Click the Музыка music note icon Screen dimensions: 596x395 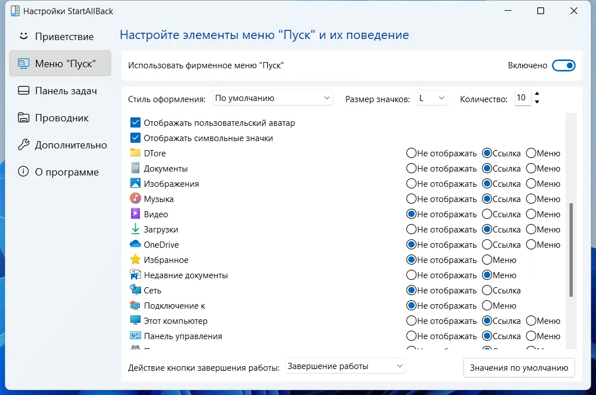(x=135, y=199)
